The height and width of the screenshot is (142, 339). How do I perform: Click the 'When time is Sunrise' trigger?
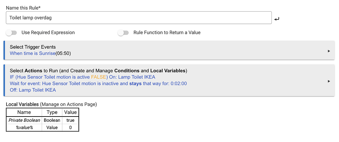pyautogui.click(x=40, y=53)
